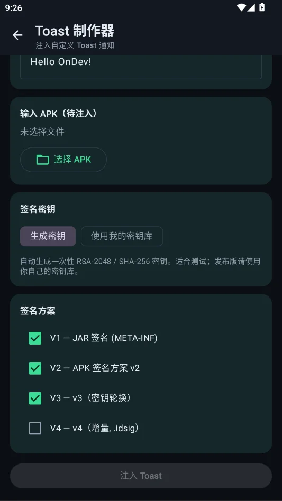Click the Hello OnDev! text field
The height and width of the screenshot is (501, 282).
coord(141,67)
